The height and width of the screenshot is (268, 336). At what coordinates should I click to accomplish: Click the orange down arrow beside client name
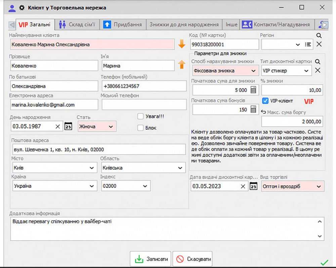pyautogui.click(x=182, y=44)
